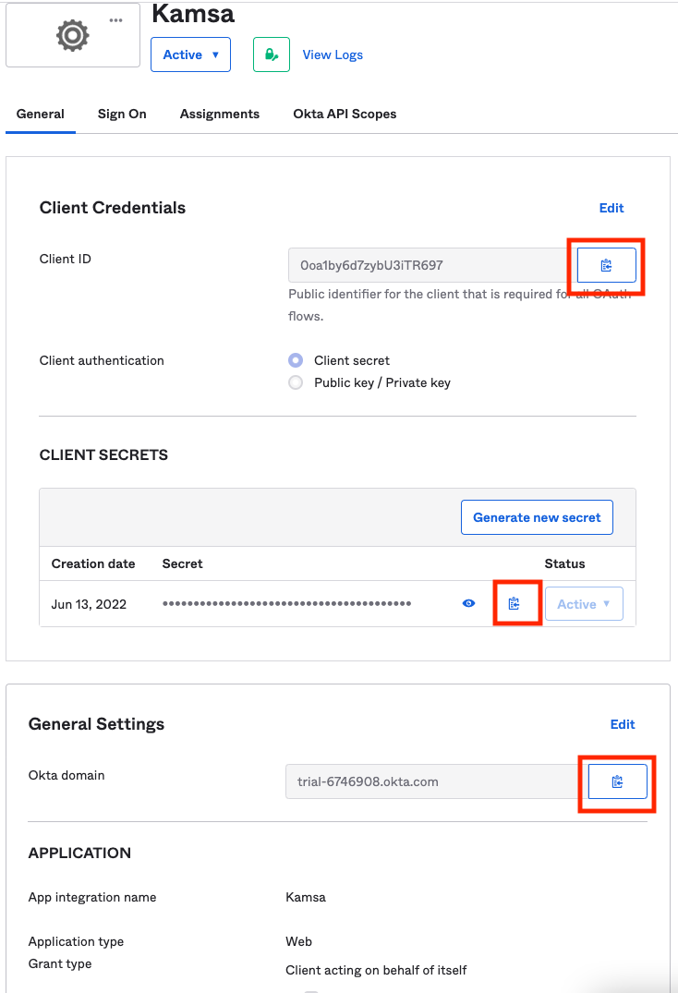Open the View Logs link

pos(333,55)
